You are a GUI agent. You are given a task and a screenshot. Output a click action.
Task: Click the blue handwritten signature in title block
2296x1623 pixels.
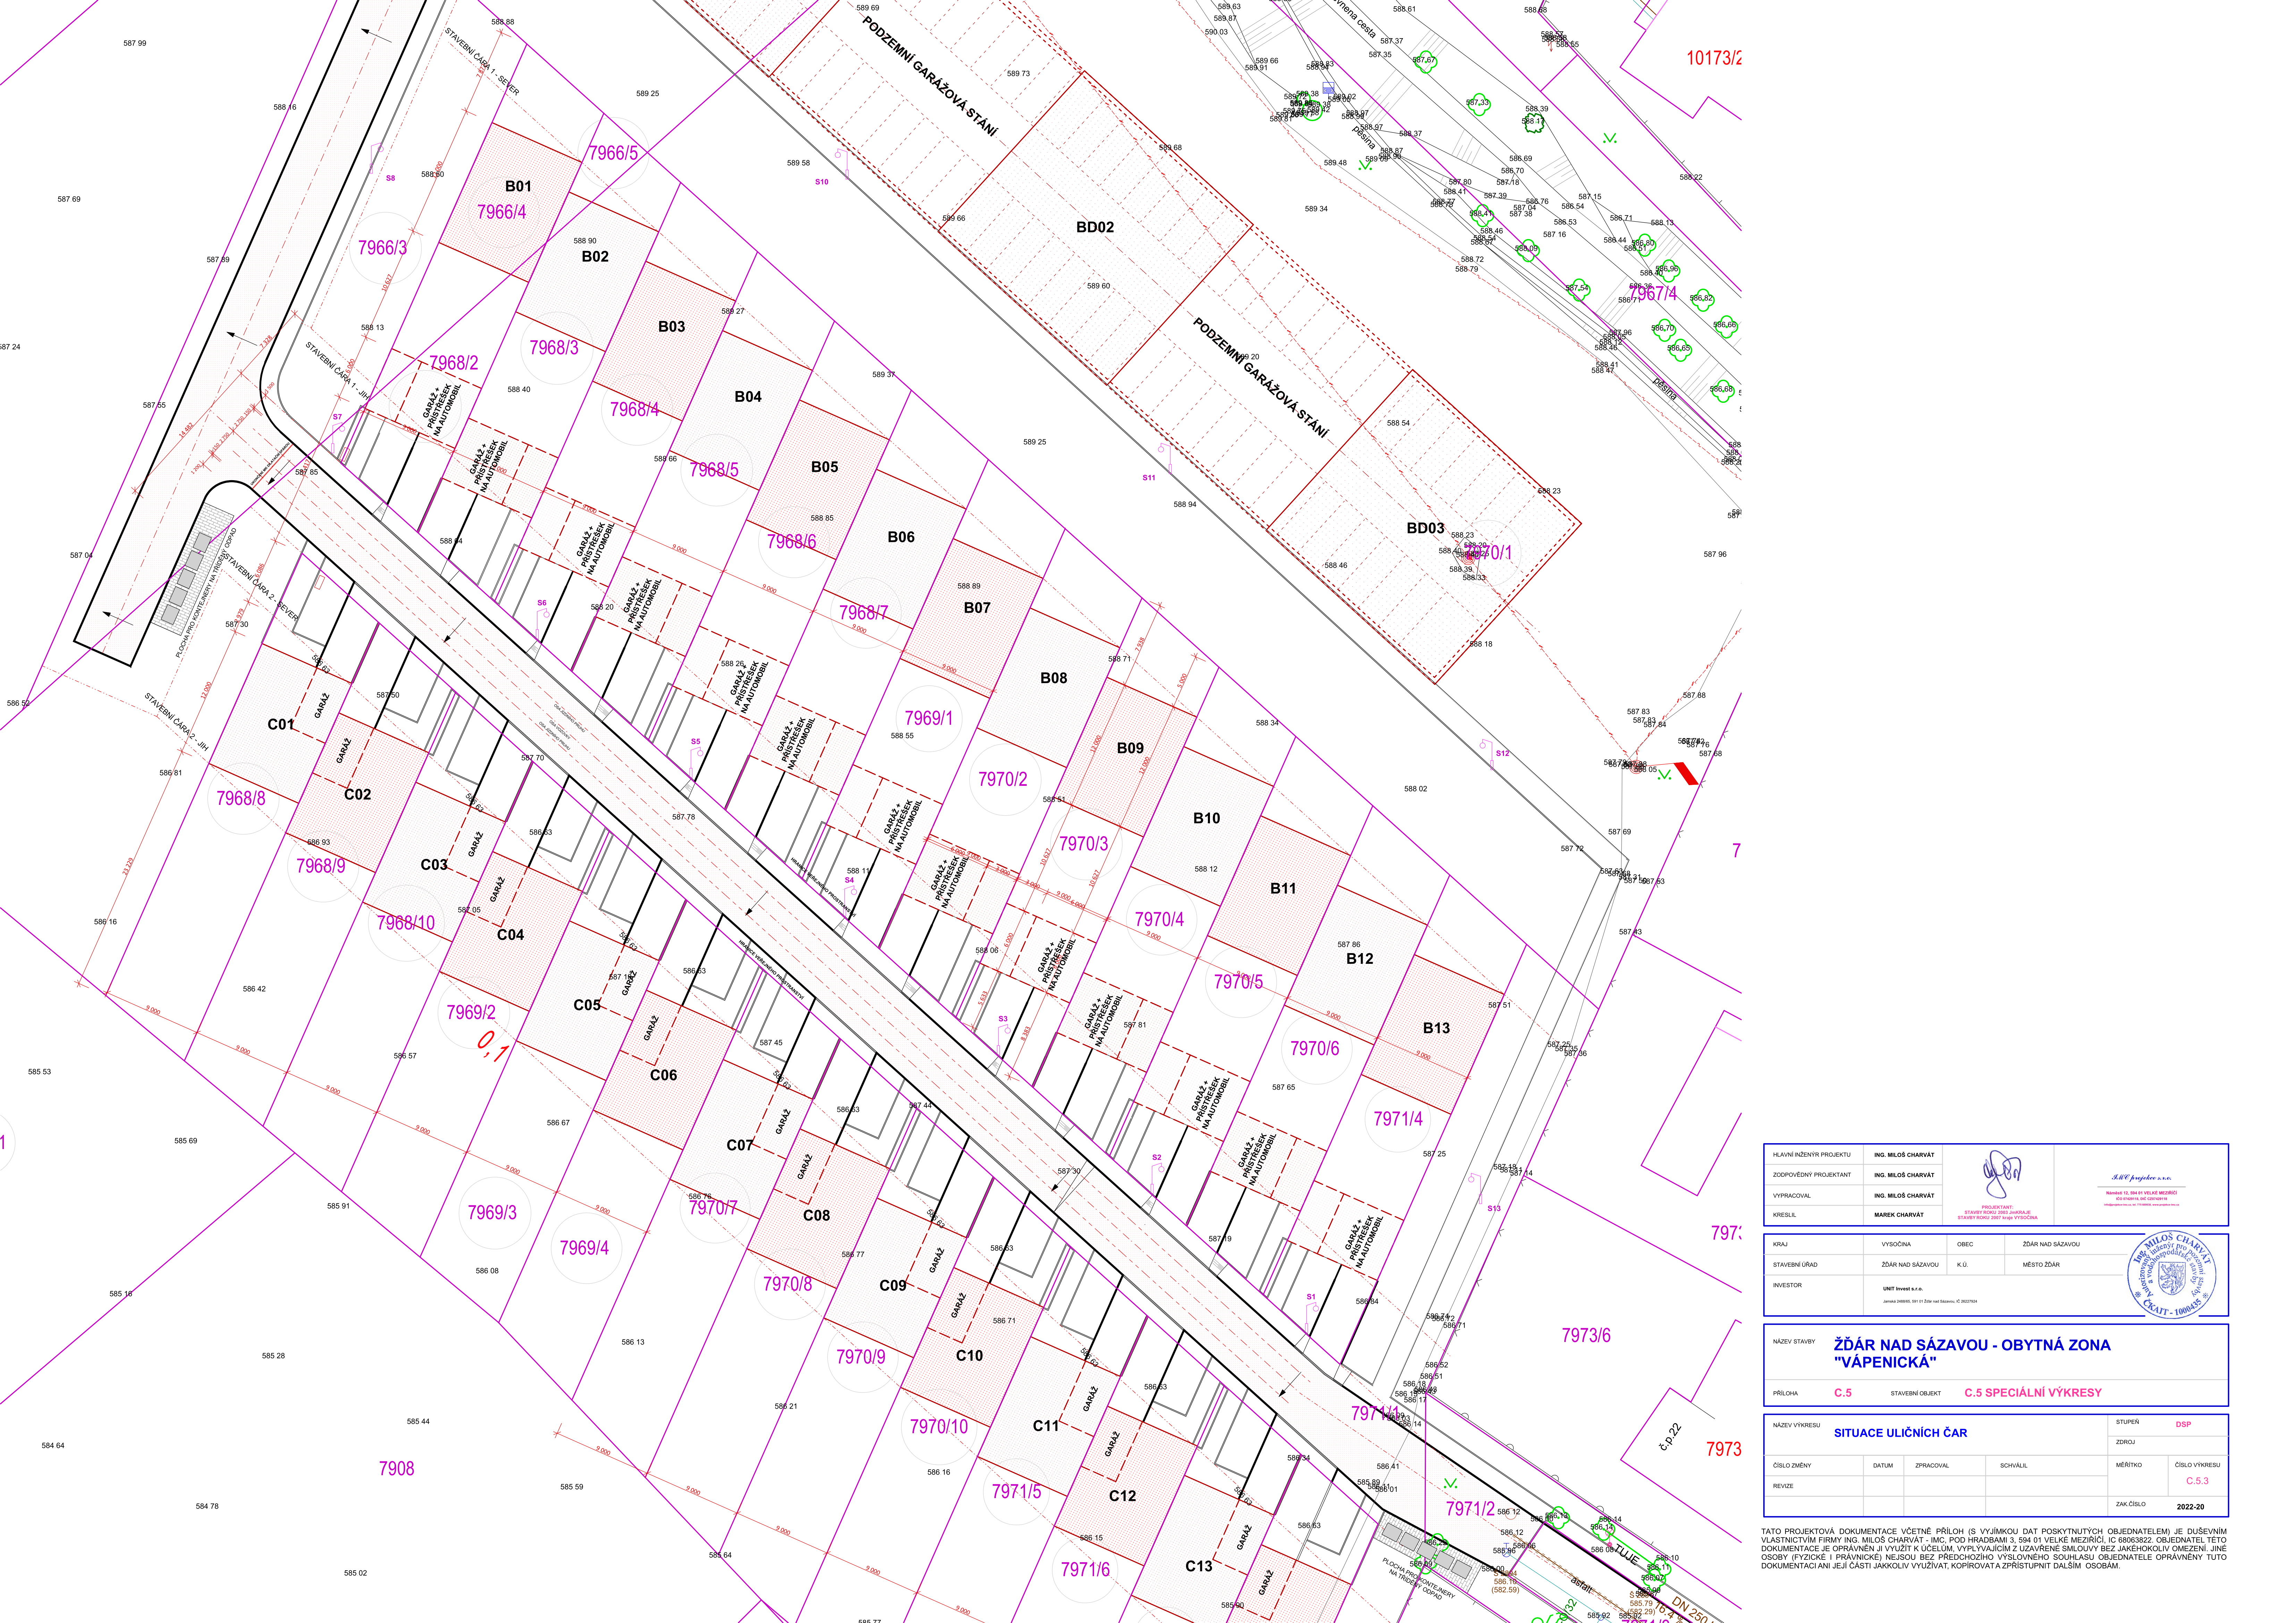click(2002, 1174)
